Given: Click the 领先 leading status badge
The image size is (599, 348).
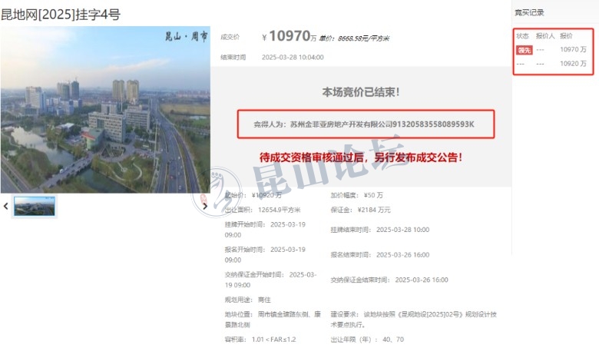Looking at the screenshot, I should tap(524, 49).
